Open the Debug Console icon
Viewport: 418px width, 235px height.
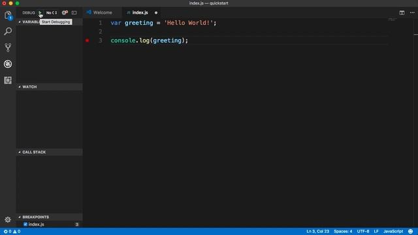pos(74,12)
